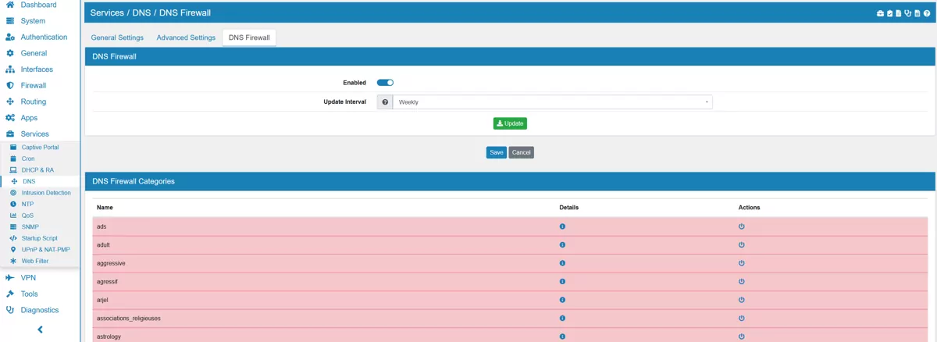
Task: Click the Cancel button
Action: 521,152
